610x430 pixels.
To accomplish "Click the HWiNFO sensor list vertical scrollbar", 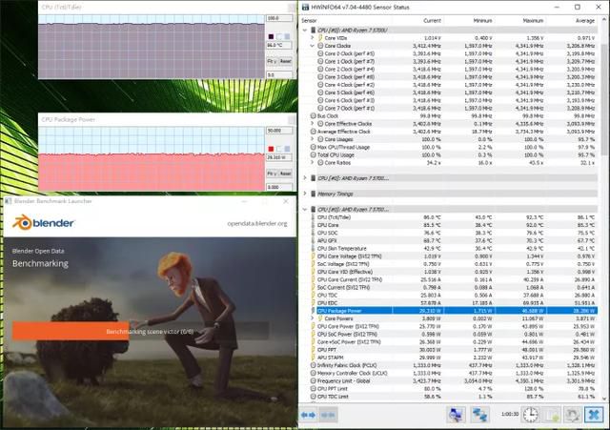I will click(603, 97).
